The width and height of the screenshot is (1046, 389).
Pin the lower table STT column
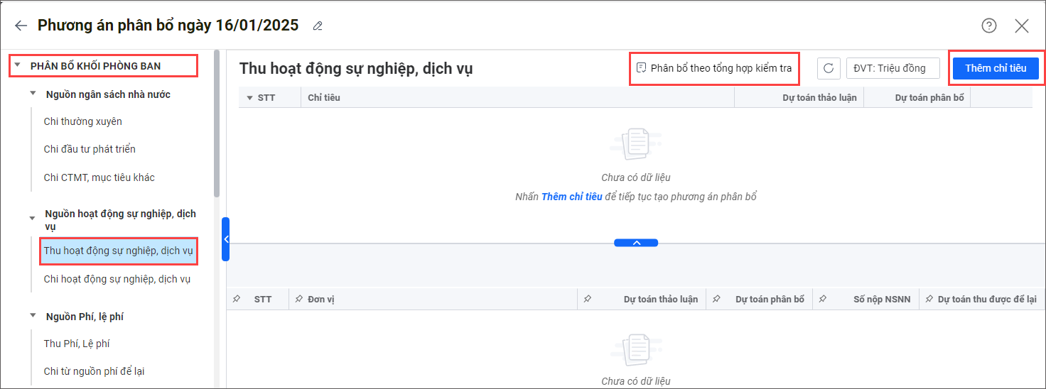pyautogui.click(x=236, y=300)
